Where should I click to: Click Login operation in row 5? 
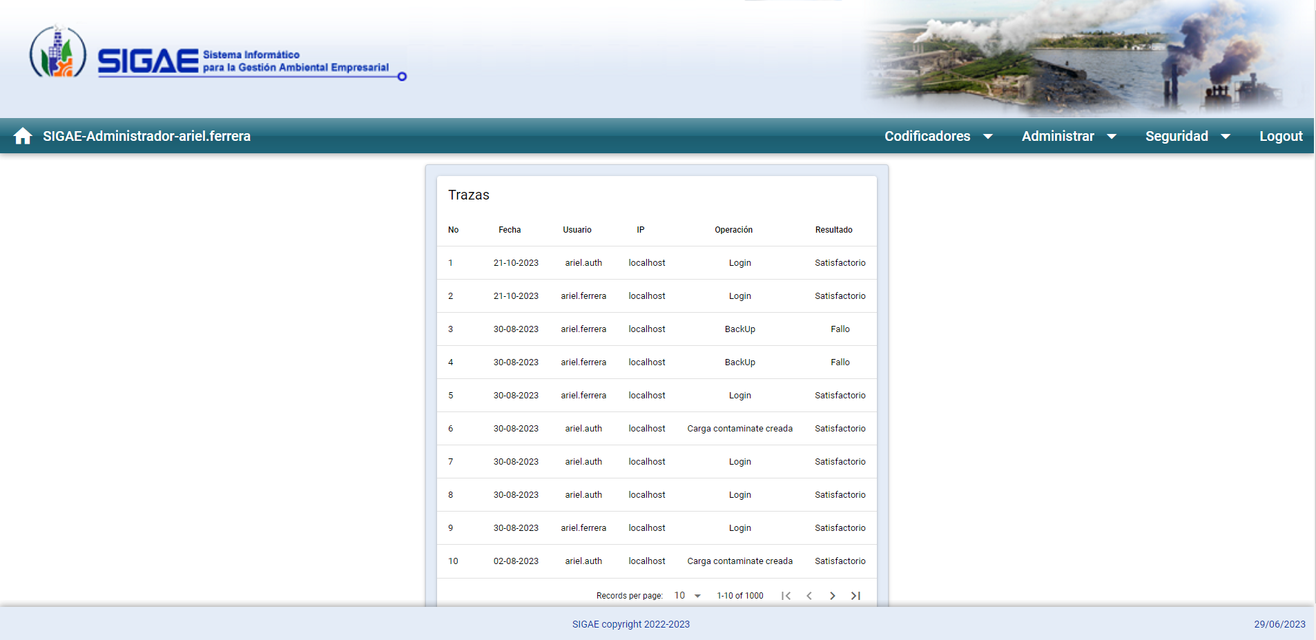739,396
